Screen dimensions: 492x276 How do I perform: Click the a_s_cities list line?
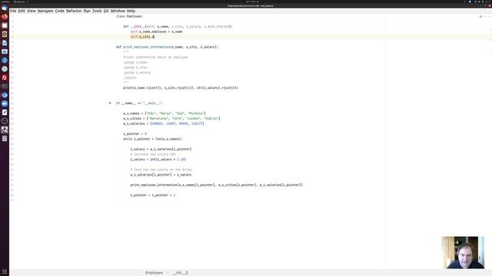point(171,118)
